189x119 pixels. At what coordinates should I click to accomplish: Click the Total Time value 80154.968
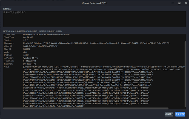[x=30, y=37]
